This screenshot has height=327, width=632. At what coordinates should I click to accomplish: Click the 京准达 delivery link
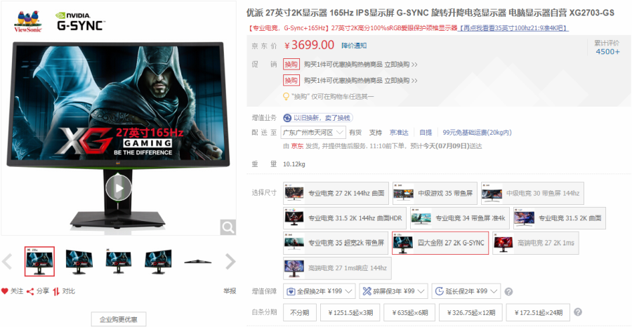pos(399,133)
